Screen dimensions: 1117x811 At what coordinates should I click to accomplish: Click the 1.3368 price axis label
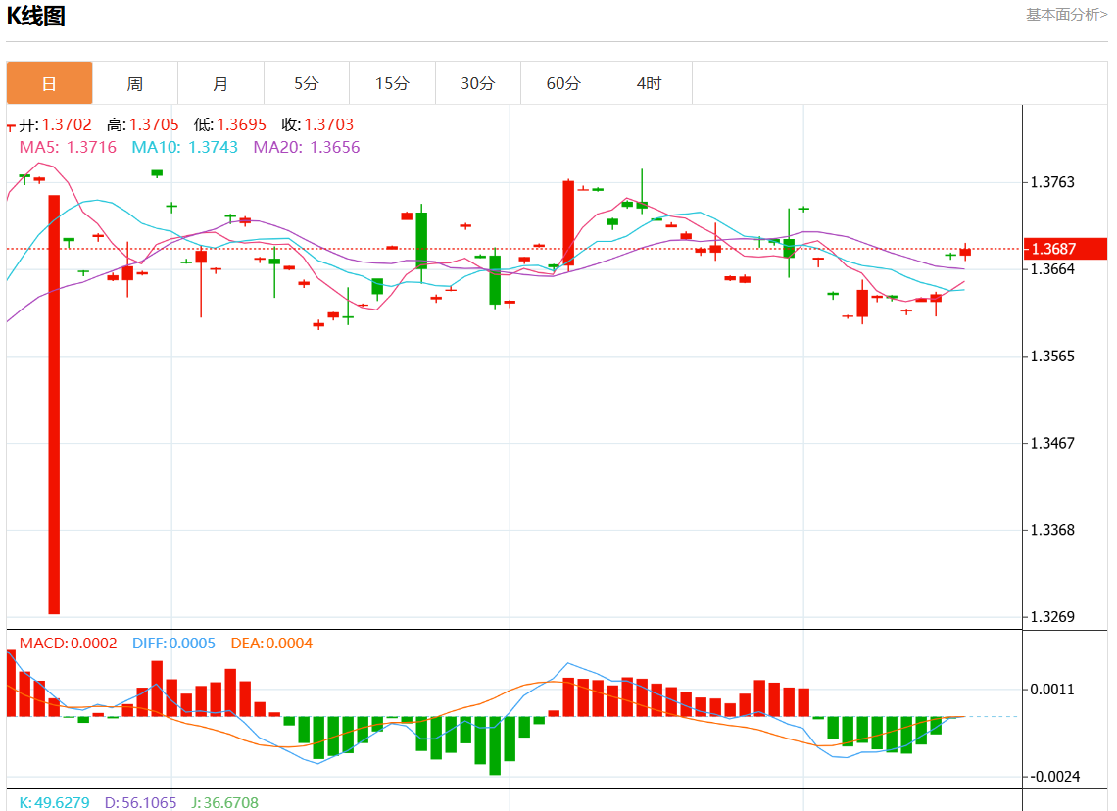(x=1052, y=530)
